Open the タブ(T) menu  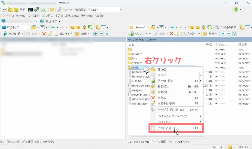point(59,16)
